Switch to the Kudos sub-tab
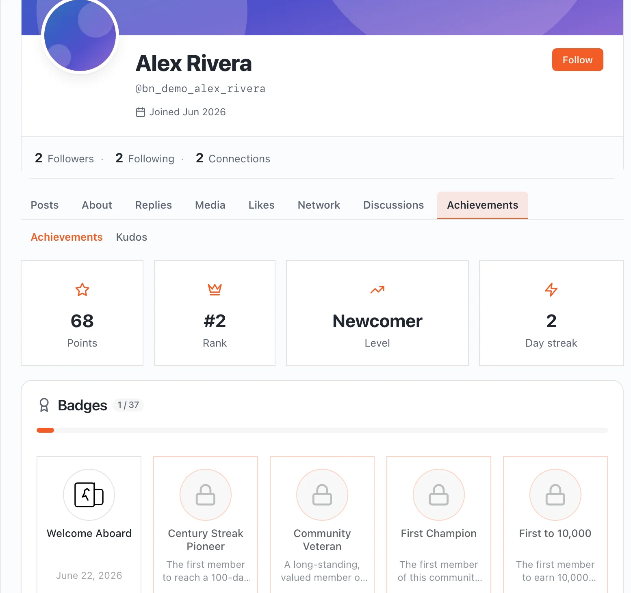Image resolution: width=631 pixels, height=593 pixels. pos(132,237)
